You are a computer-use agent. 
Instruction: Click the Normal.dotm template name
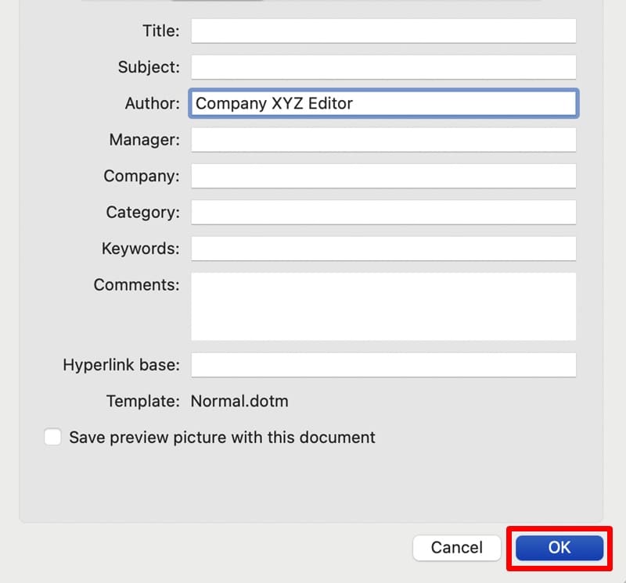(x=239, y=401)
